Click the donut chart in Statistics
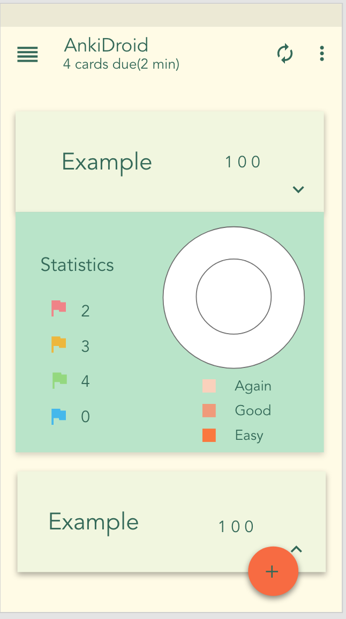The image size is (346, 619). click(x=234, y=297)
